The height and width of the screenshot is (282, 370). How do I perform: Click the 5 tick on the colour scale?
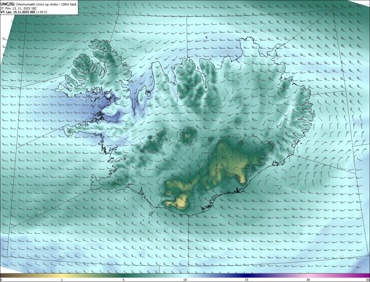tap(123, 280)
